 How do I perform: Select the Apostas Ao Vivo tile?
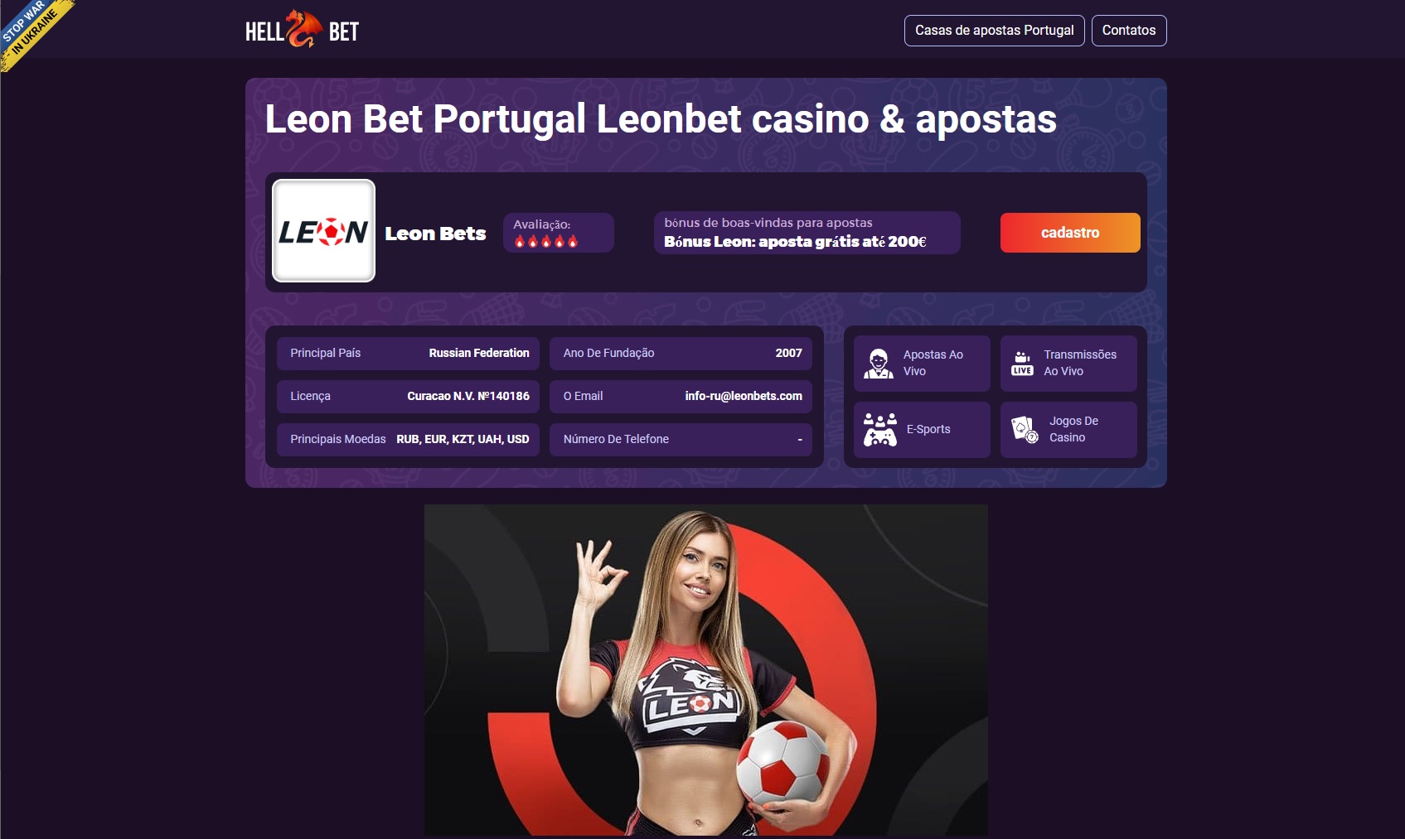point(922,363)
